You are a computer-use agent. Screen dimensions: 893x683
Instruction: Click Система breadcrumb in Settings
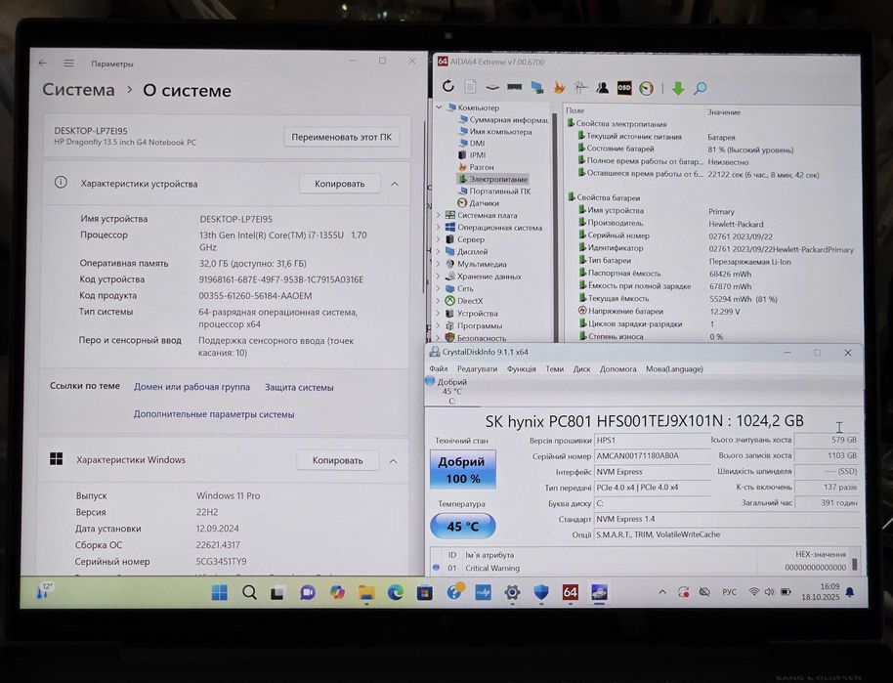click(78, 90)
